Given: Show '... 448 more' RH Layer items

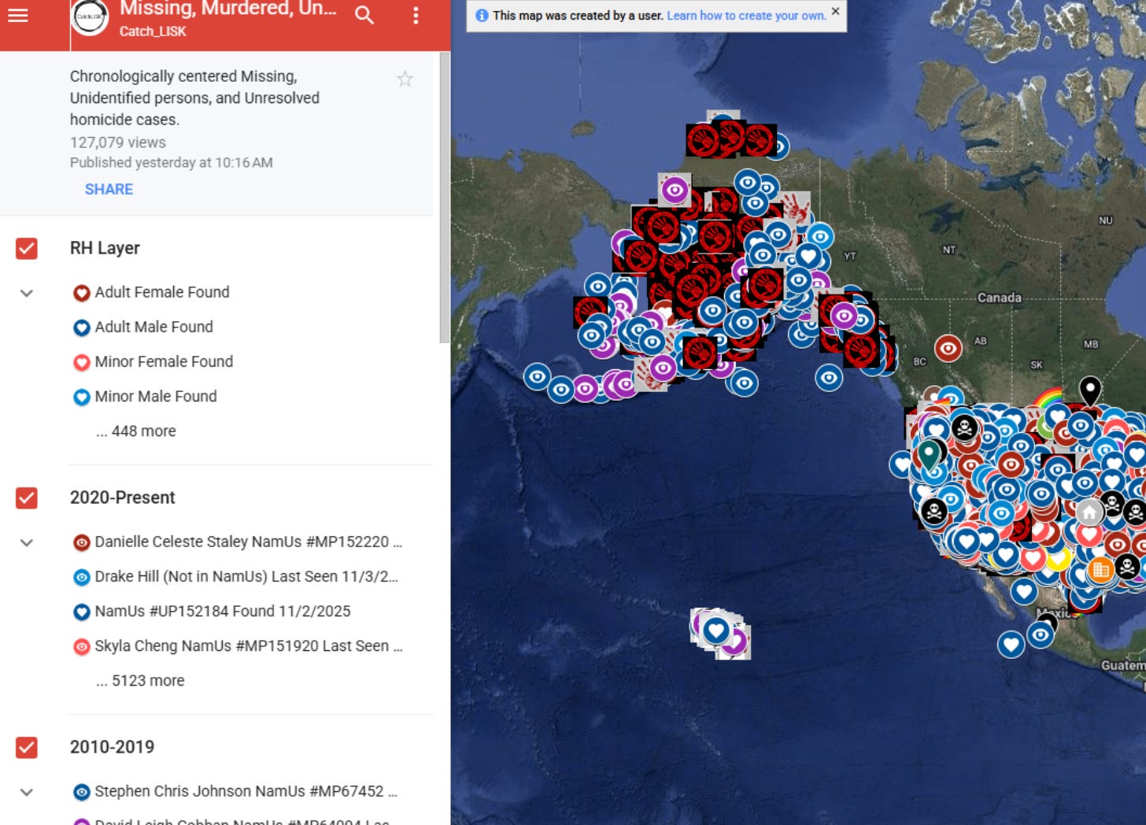Looking at the screenshot, I should click(x=135, y=431).
